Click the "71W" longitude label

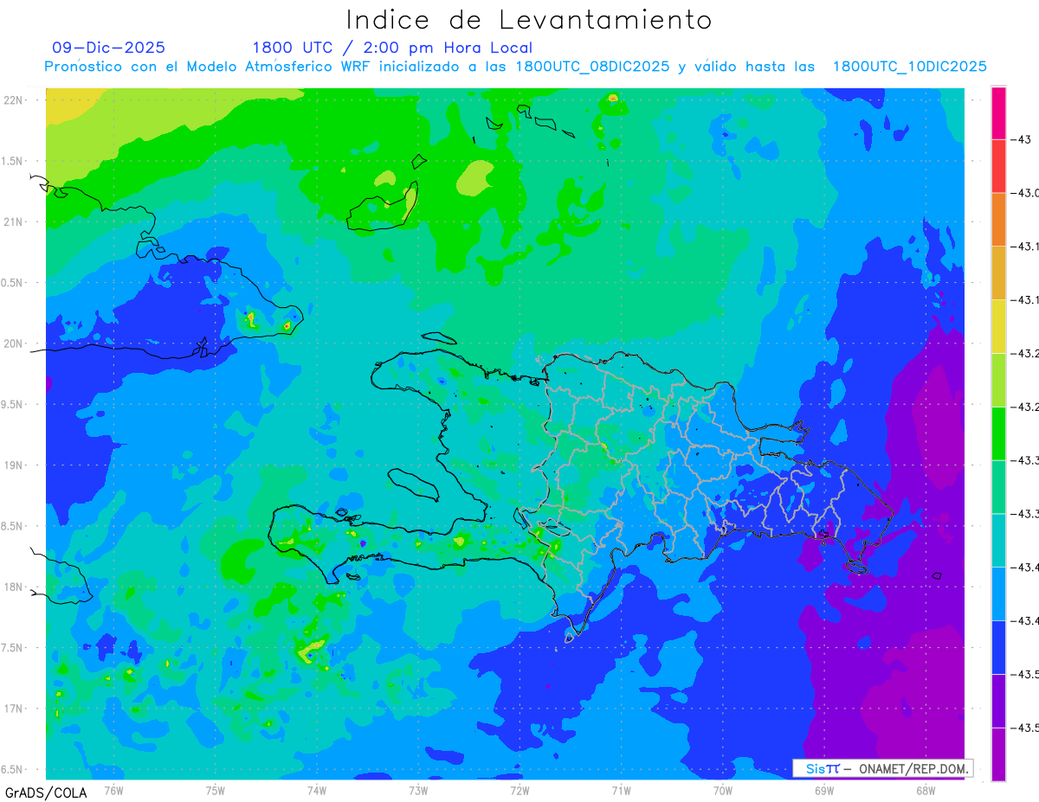621,790
